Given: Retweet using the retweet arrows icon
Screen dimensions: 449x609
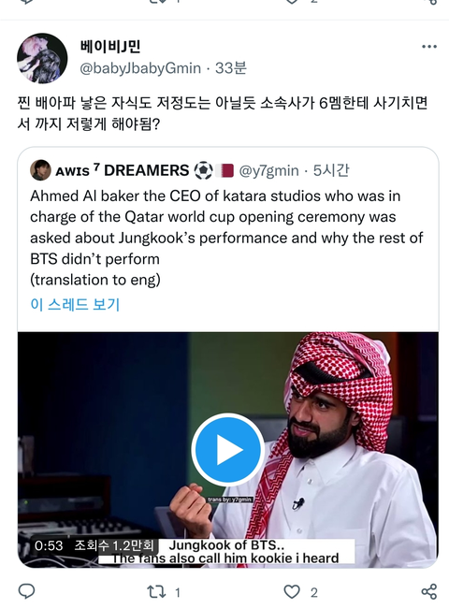Looking at the screenshot, I should [x=156, y=592].
